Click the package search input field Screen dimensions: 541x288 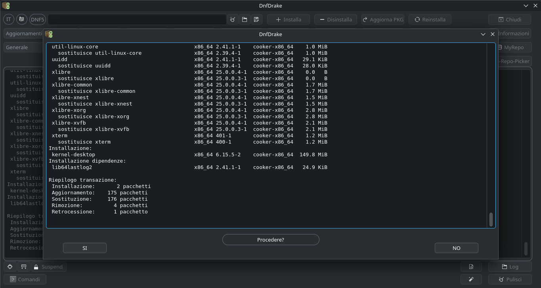tap(137, 19)
